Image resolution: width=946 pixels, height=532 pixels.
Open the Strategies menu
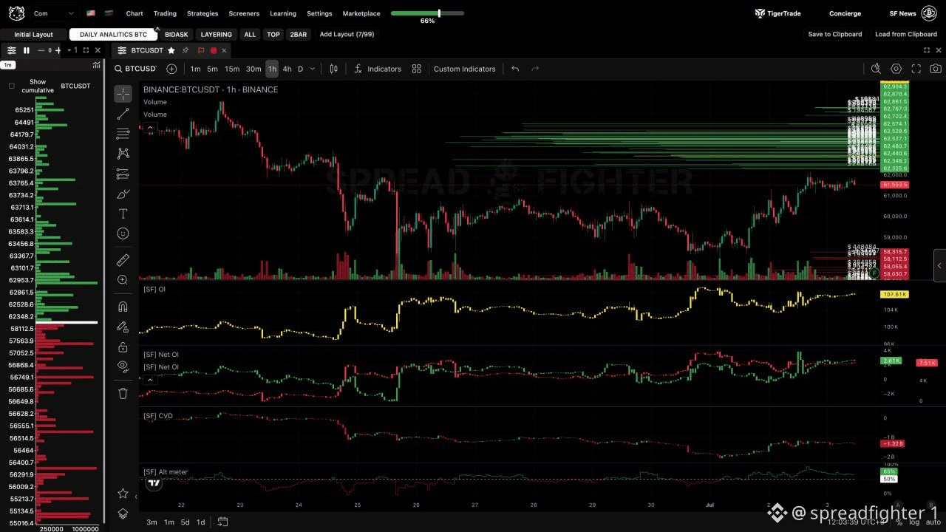(203, 13)
